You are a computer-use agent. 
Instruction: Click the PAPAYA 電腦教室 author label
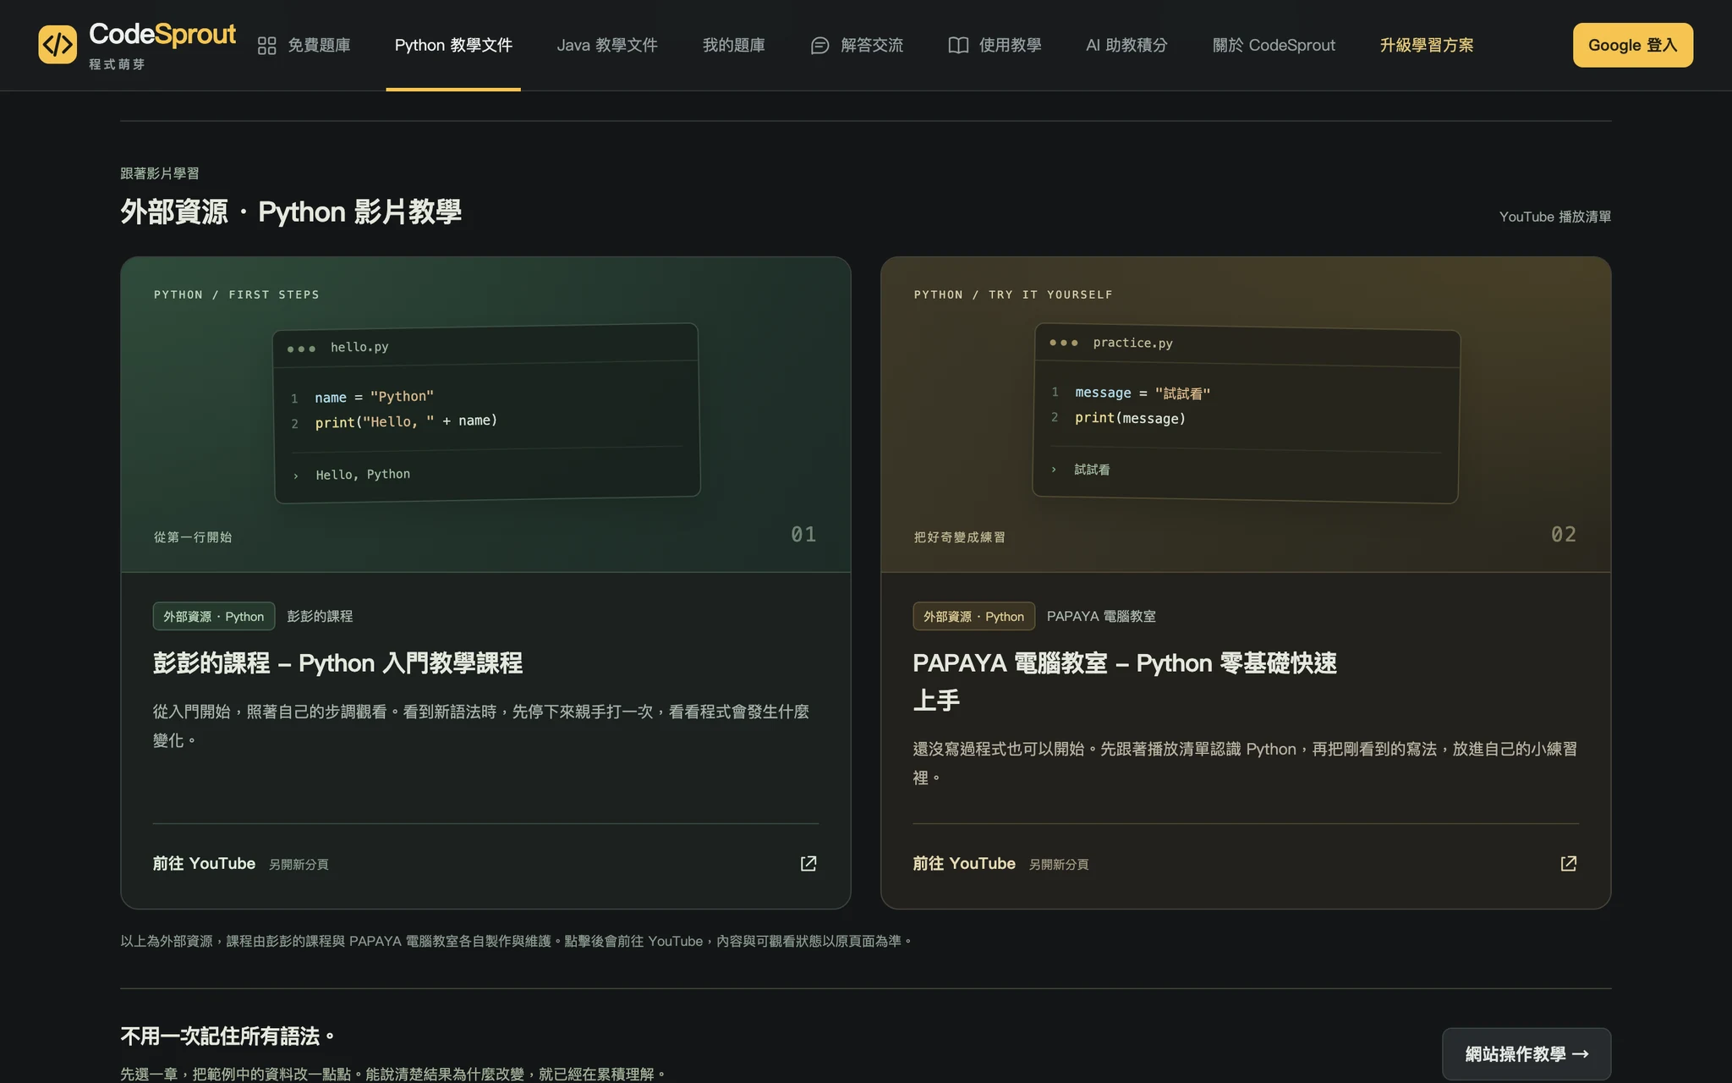(1101, 617)
